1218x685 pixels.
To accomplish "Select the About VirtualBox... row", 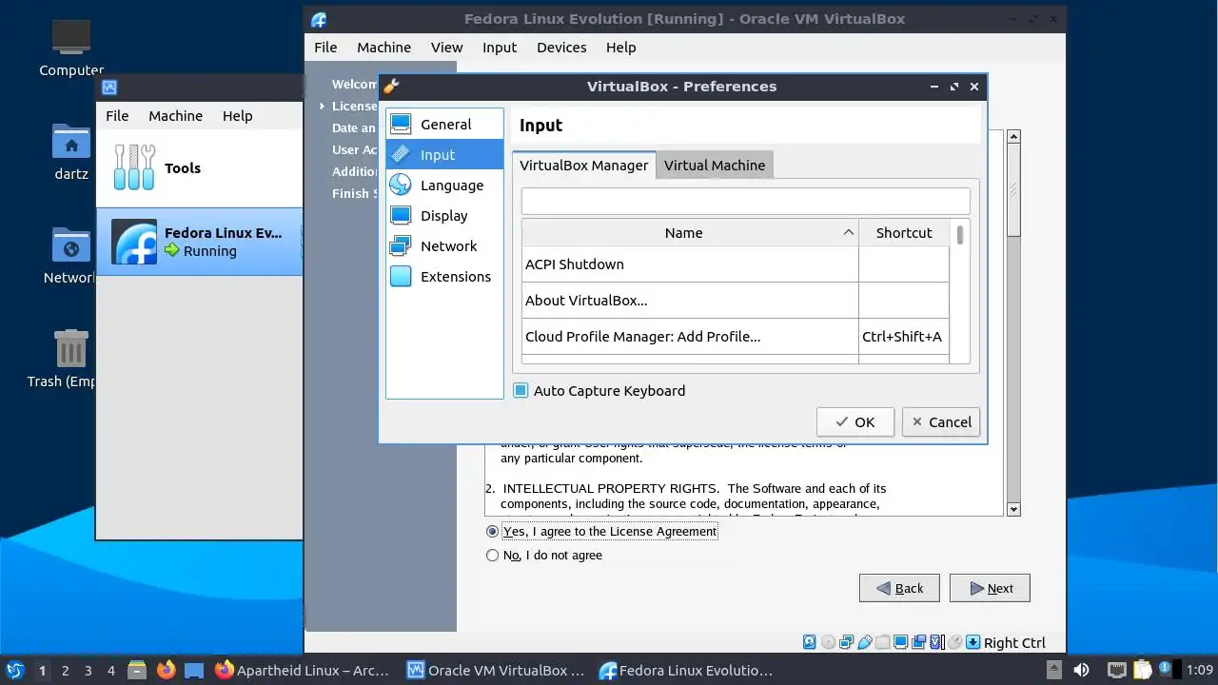I will click(736, 300).
